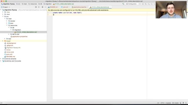Close the V1.0.0__Initial_description.sql tab
The width and height of the screenshot is (188, 105).
point(110,7)
